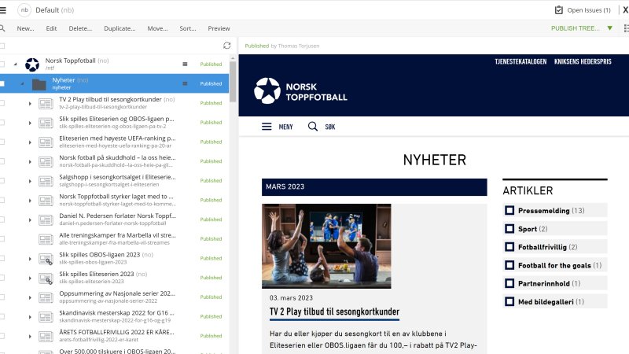The height and width of the screenshot is (354, 629).
Task: Open sort menu icon on Norsk Toppfotball row
Action: 186,64
